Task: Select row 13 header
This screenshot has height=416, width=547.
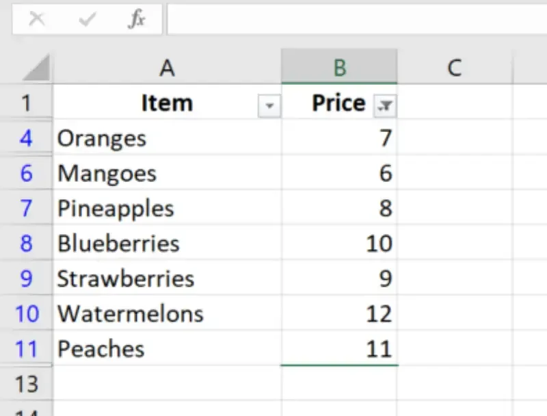Action: point(26,384)
